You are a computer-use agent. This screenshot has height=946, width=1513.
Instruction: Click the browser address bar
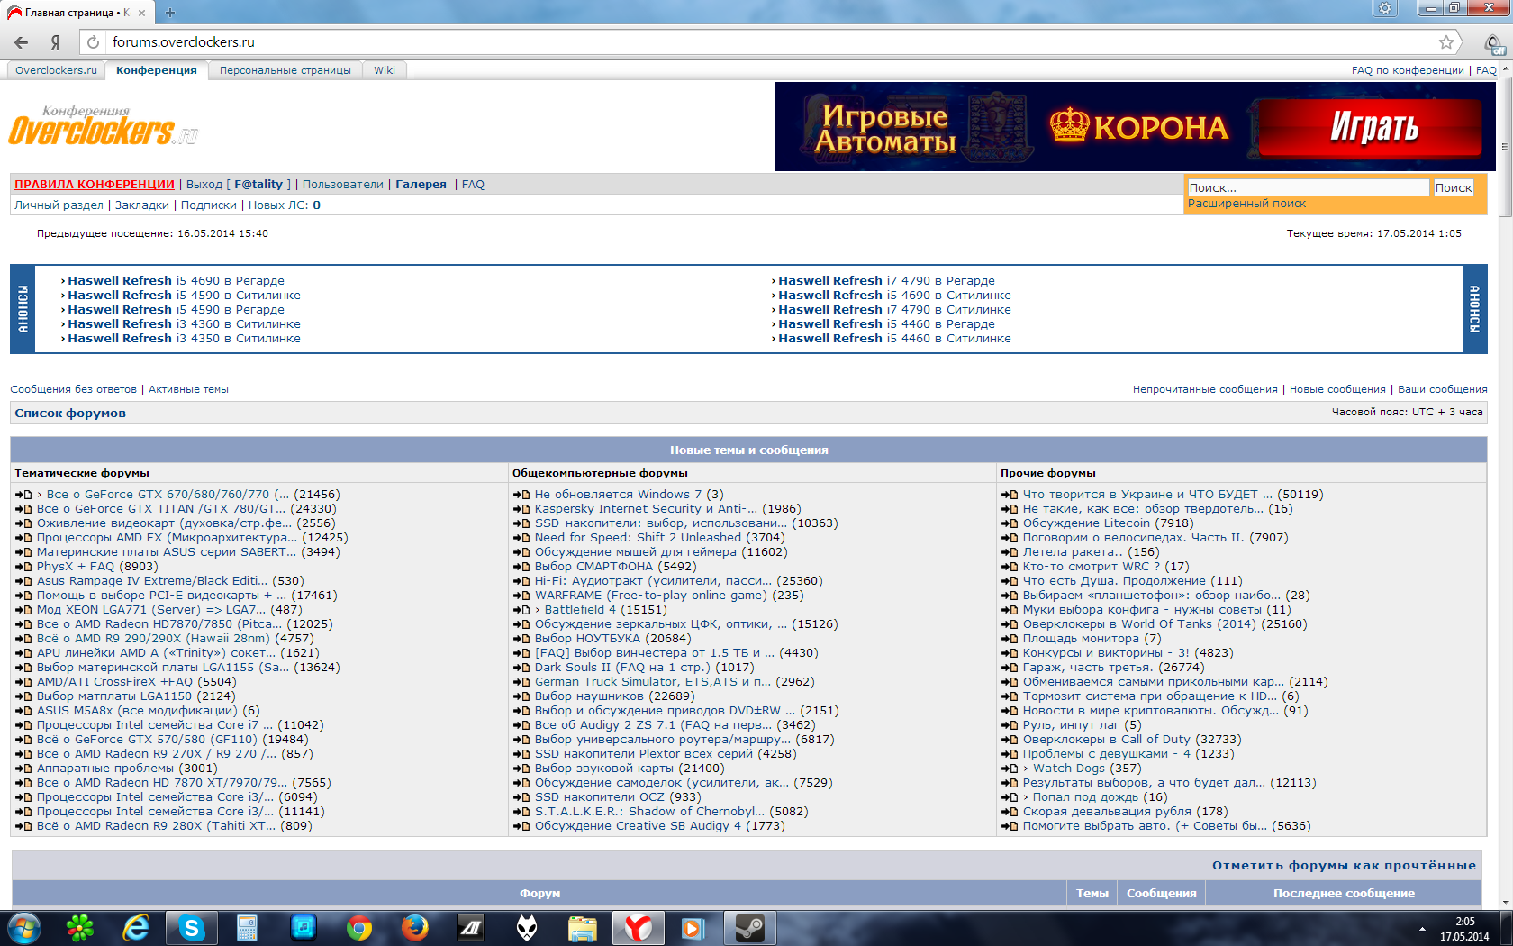tap(770, 42)
